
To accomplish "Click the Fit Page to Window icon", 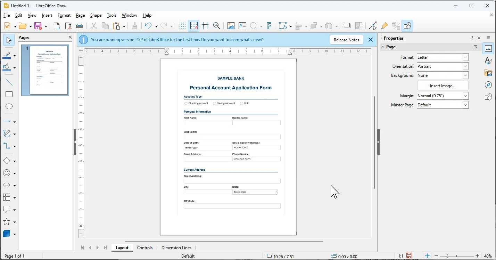I will coord(428,256).
